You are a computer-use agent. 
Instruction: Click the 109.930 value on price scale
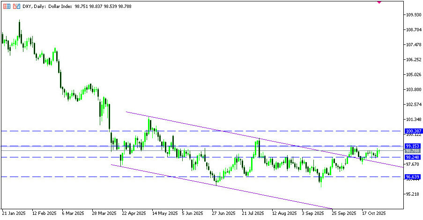(412, 15)
